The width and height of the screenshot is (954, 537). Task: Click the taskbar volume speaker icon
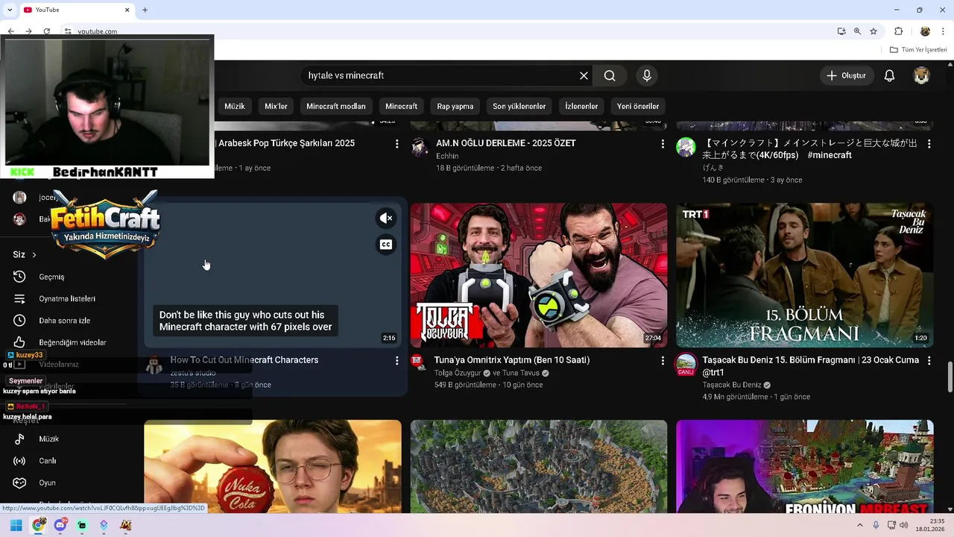point(903,525)
